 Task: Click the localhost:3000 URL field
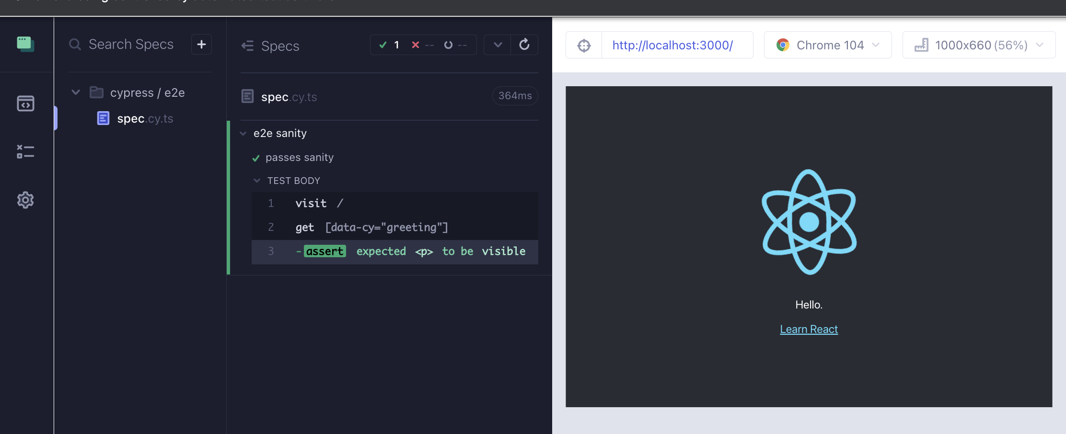click(x=677, y=45)
